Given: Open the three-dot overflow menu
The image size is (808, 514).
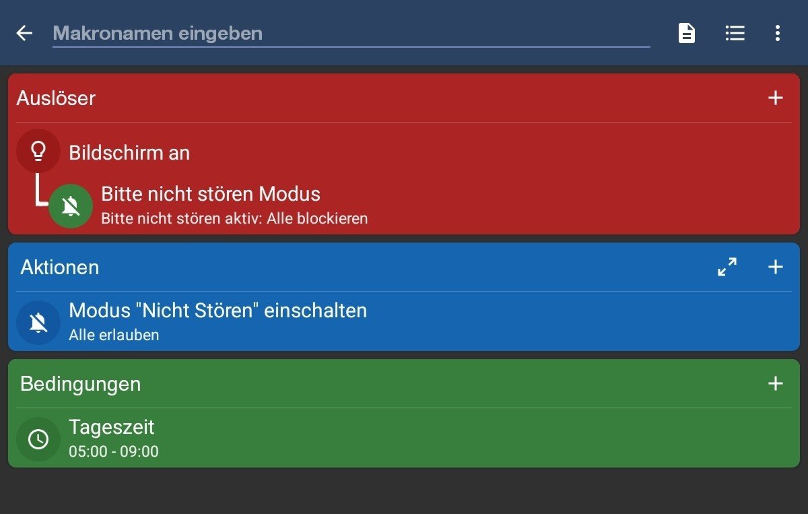Looking at the screenshot, I should coord(778,33).
